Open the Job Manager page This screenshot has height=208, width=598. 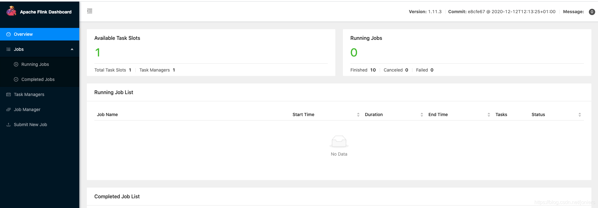[40, 109]
